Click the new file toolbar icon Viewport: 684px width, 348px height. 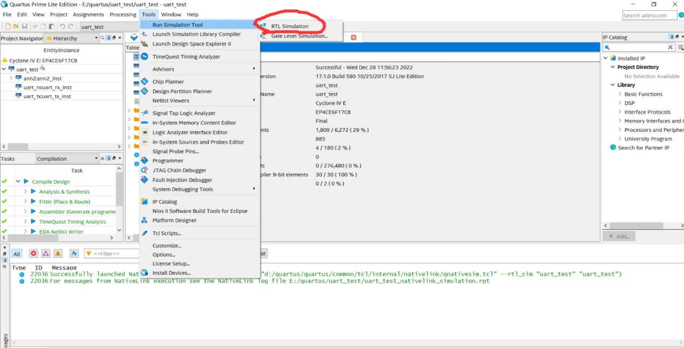click(x=8, y=26)
